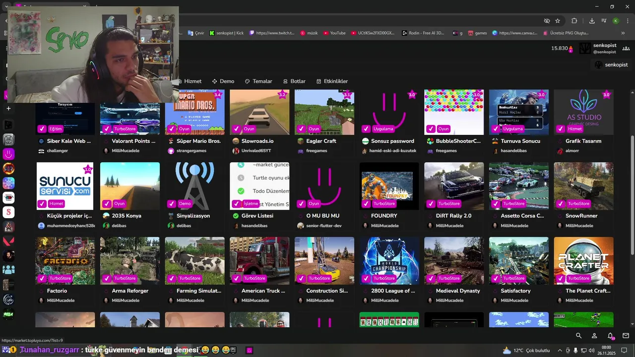Viewport: 635px width, 357px height.
Task: Click the Oyun tag on Süper Mario Bros. card
Action: [x=184, y=129]
